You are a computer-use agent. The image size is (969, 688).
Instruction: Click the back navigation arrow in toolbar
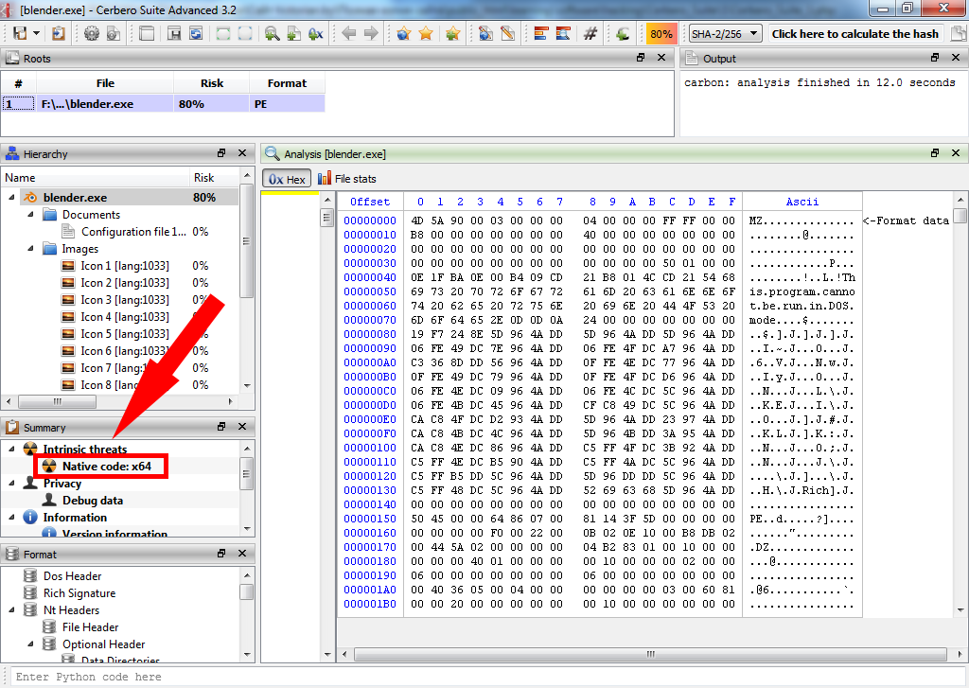click(x=349, y=34)
